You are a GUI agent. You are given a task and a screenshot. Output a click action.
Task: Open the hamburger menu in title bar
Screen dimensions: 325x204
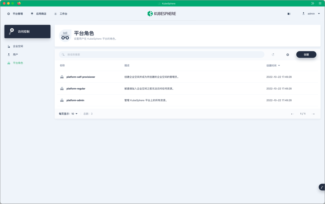click(x=320, y=3)
